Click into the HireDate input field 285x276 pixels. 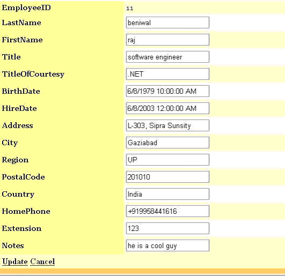168,108
